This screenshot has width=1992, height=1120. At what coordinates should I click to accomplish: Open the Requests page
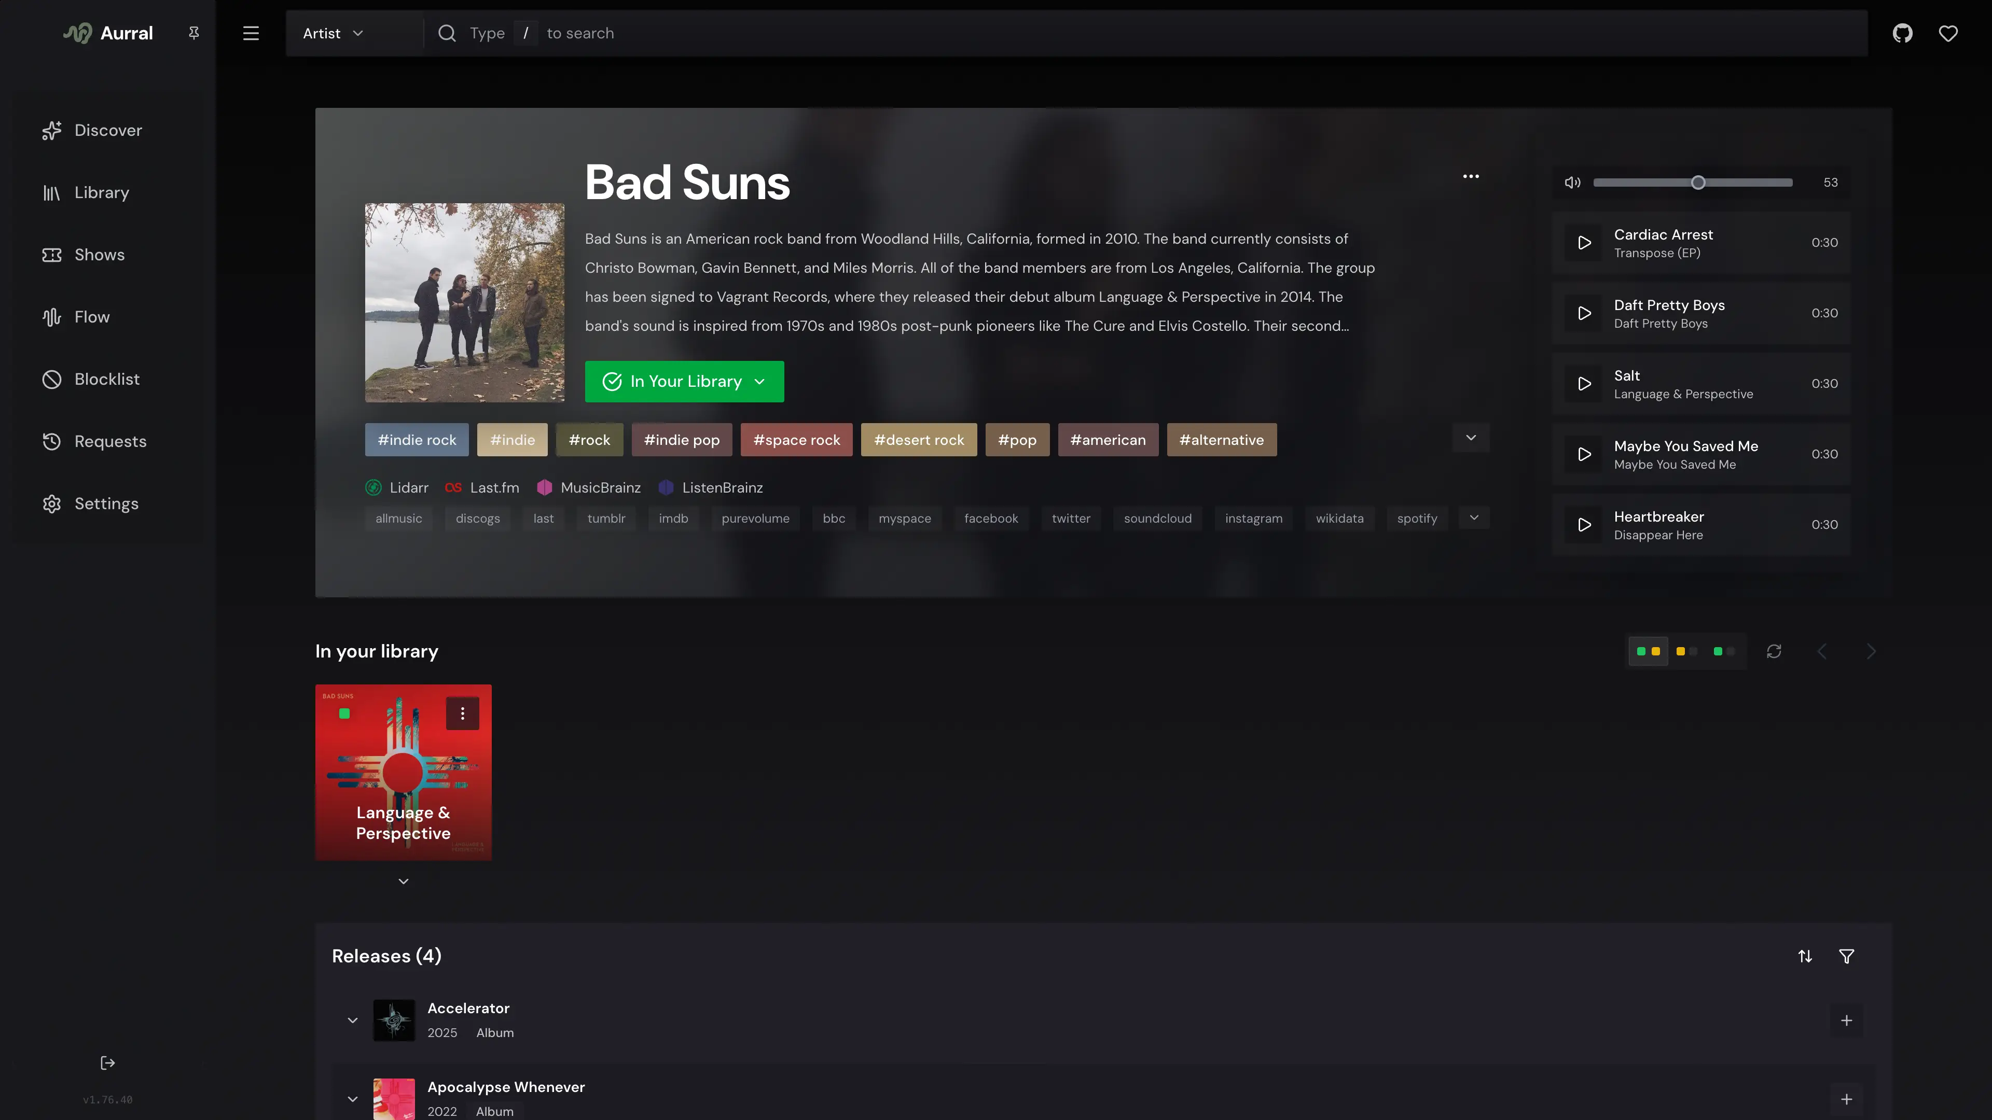pyautogui.click(x=108, y=441)
